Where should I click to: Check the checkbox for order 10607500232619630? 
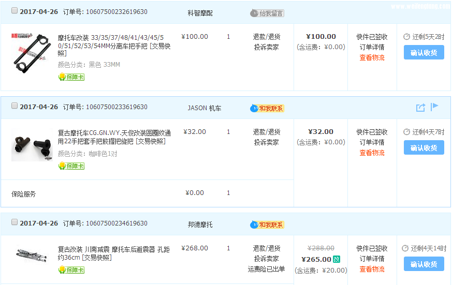click(14, 11)
